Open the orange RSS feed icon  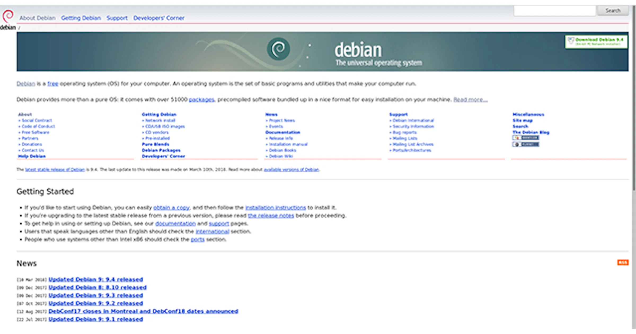pos(623,262)
